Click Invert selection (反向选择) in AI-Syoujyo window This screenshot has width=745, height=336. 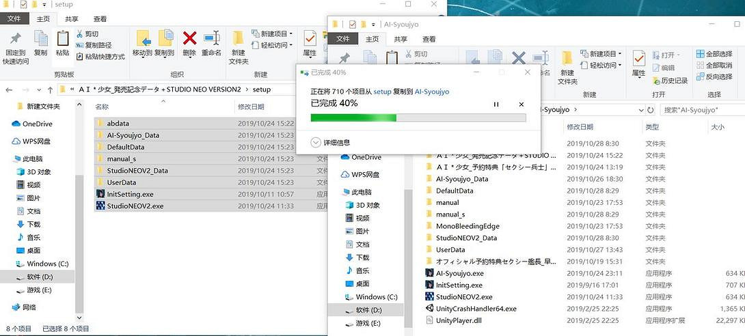tap(714, 76)
